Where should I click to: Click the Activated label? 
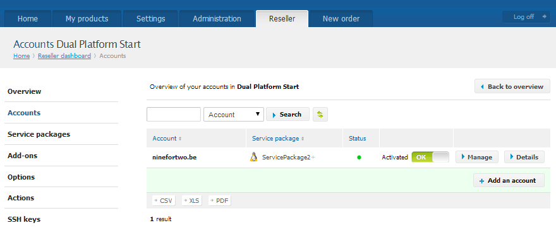[395, 158]
